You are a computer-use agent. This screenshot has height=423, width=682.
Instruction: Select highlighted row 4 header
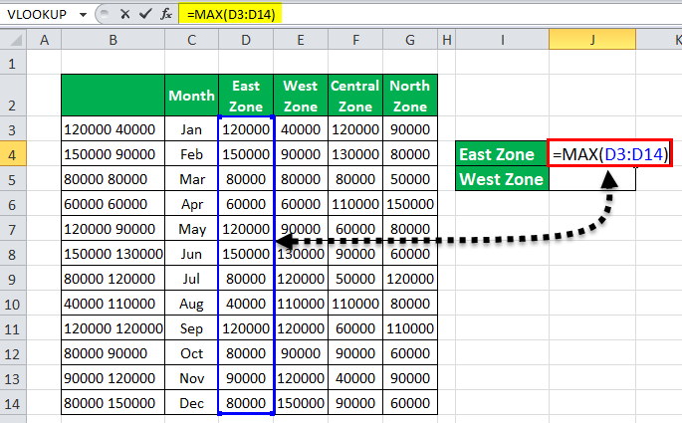click(13, 154)
